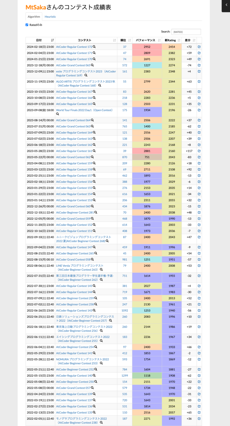
Task: Uncheck the Ratedのみ checkbox
Action: coord(27,25)
